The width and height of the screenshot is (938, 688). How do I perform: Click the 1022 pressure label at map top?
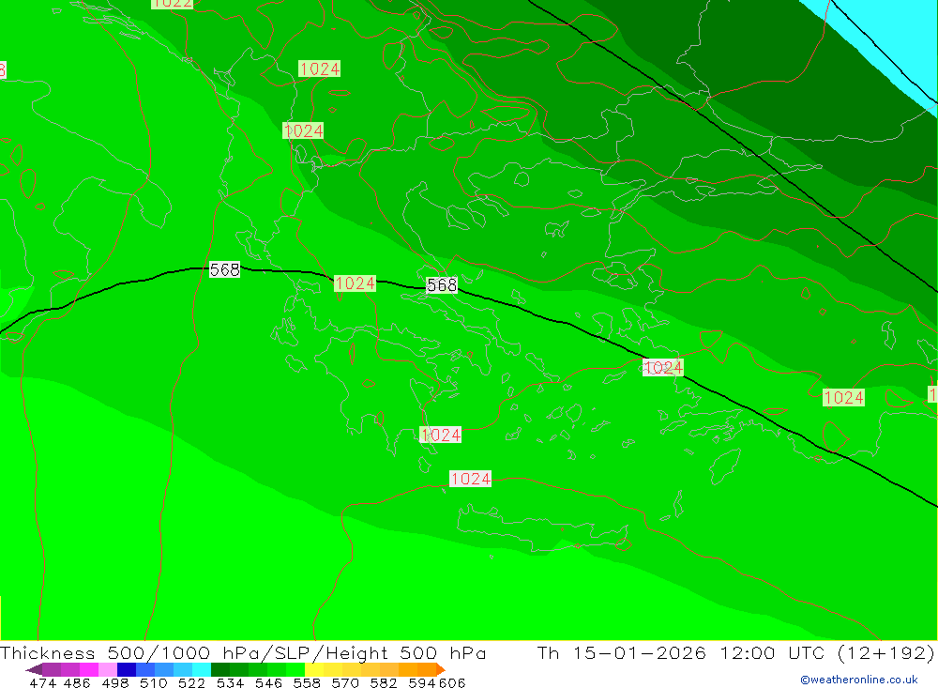172,4
